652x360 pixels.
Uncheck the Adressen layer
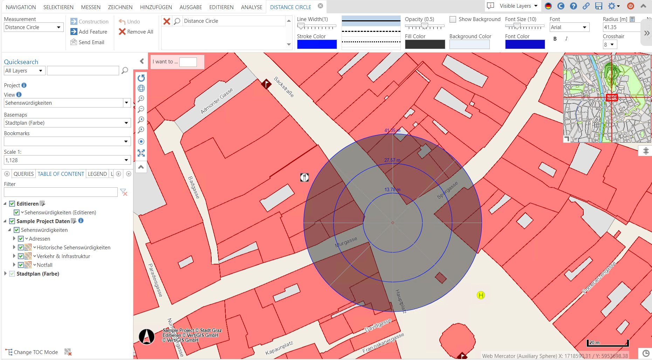[x=21, y=238]
